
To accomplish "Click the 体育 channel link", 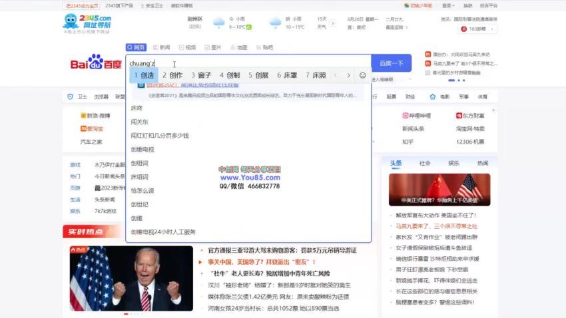I will point(483,96).
